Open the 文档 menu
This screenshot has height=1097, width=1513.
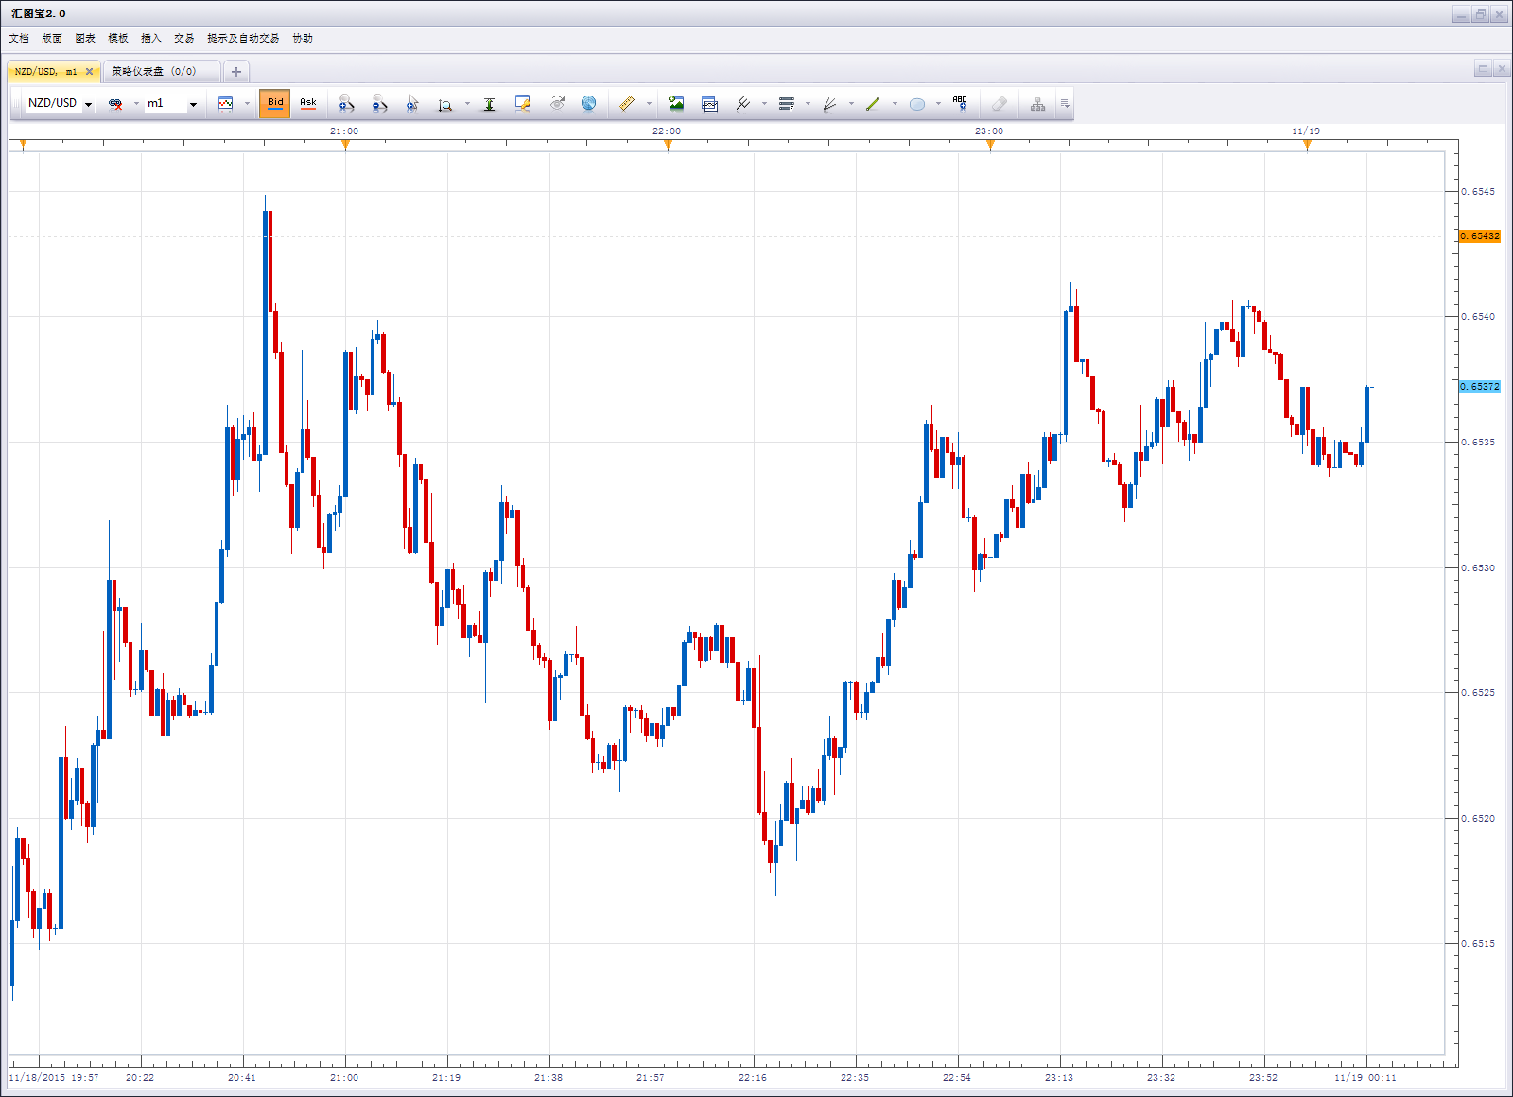pos(19,39)
